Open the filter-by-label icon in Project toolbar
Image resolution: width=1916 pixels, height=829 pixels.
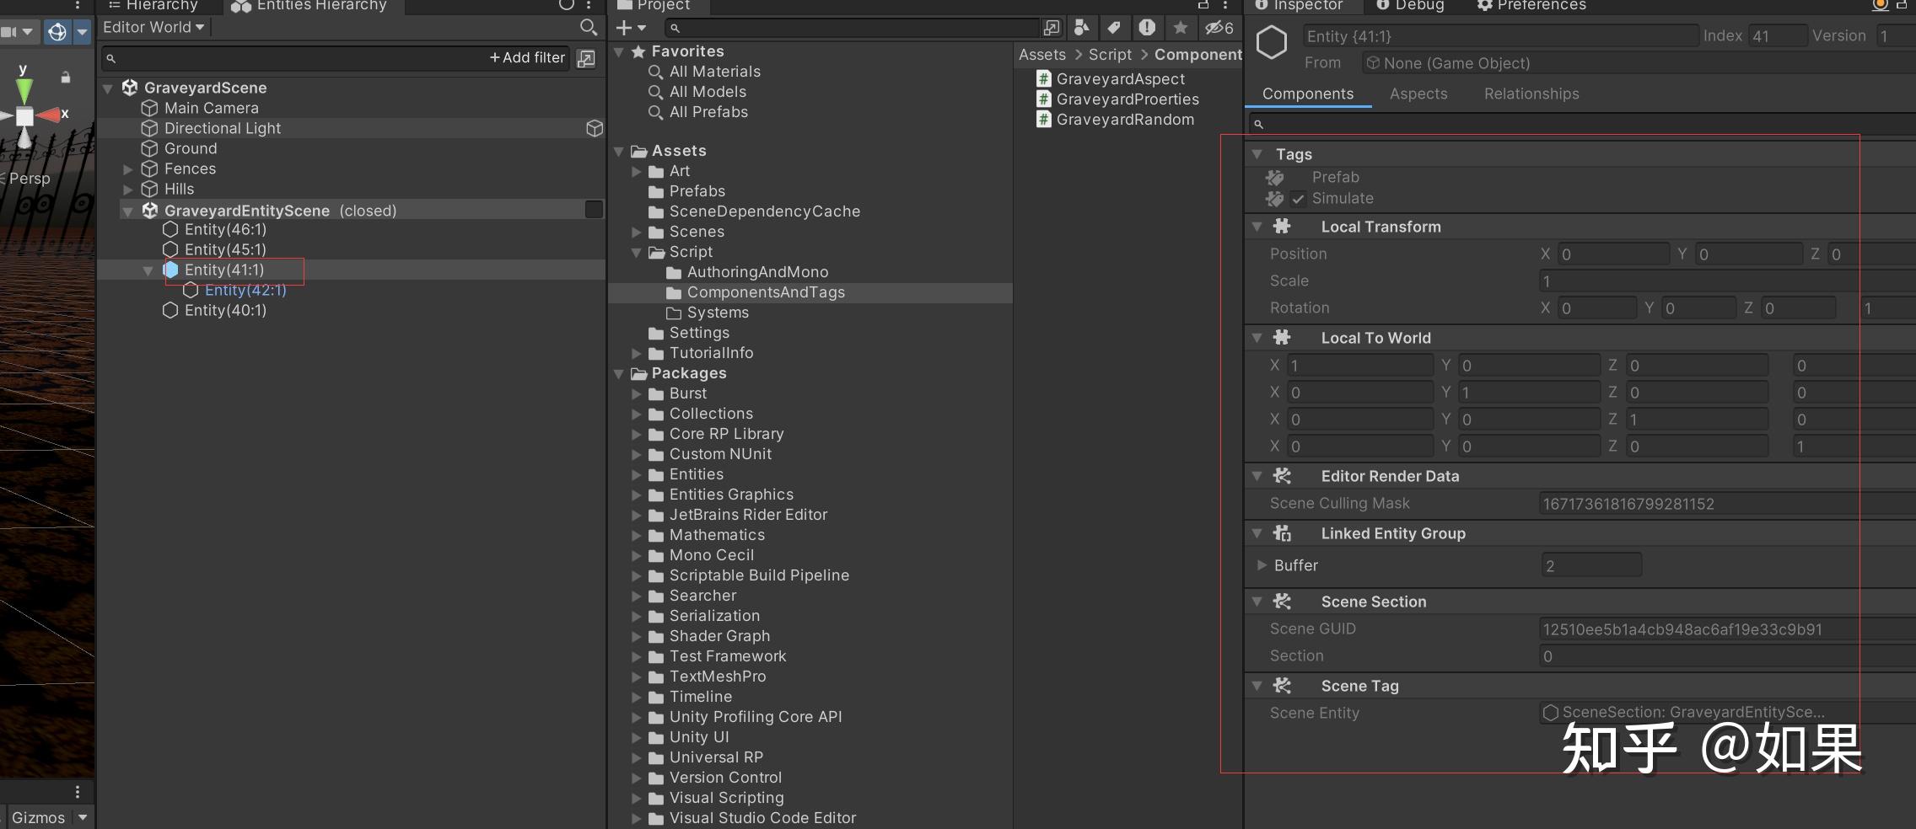coord(1114,28)
